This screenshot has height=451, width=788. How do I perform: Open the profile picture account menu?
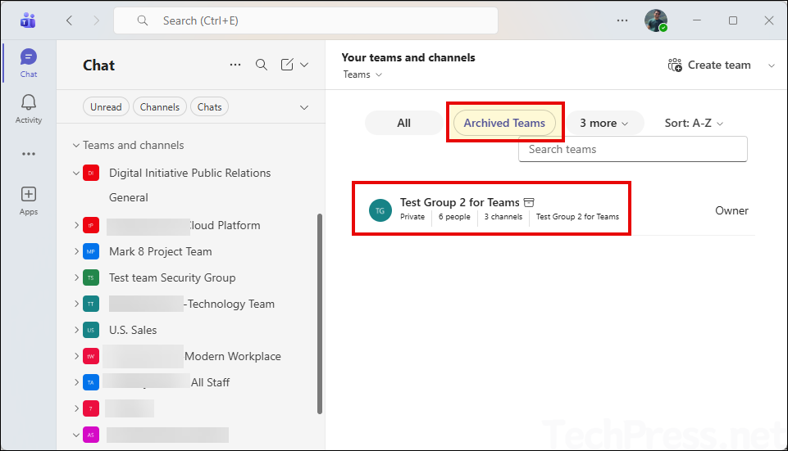(x=656, y=20)
